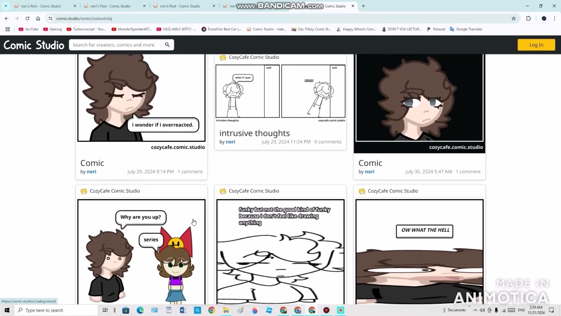Image resolution: width=561 pixels, height=316 pixels.
Task: Open the 0 comments link
Action: pyautogui.click(x=328, y=142)
